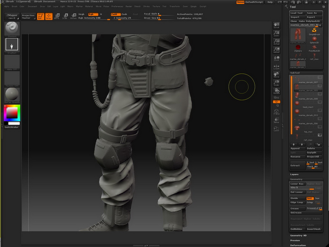Screen dimensions: 329x247
Task: Click the Extract button
Action: click(298, 165)
